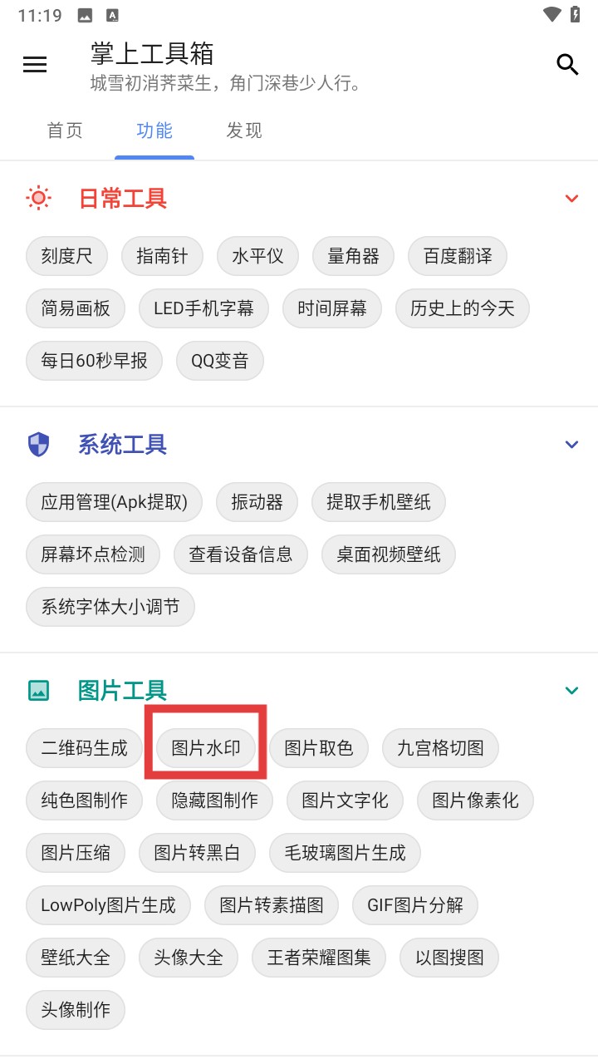Open the 以图搜图 image search
Image resolution: width=598 pixels, height=1064 pixels.
[449, 958]
